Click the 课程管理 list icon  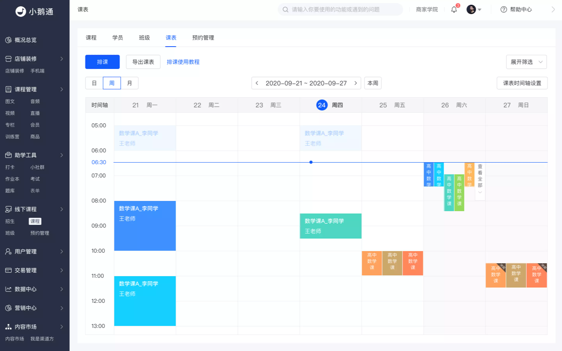(x=8, y=89)
